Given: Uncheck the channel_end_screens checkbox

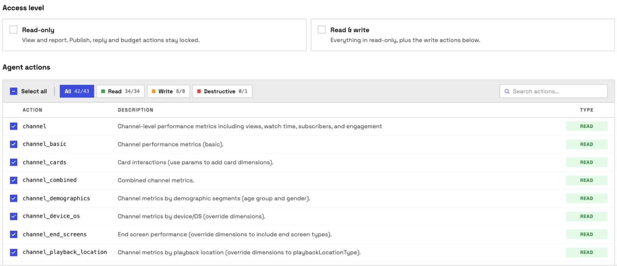Looking at the screenshot, I should click(x=13, y=235).
